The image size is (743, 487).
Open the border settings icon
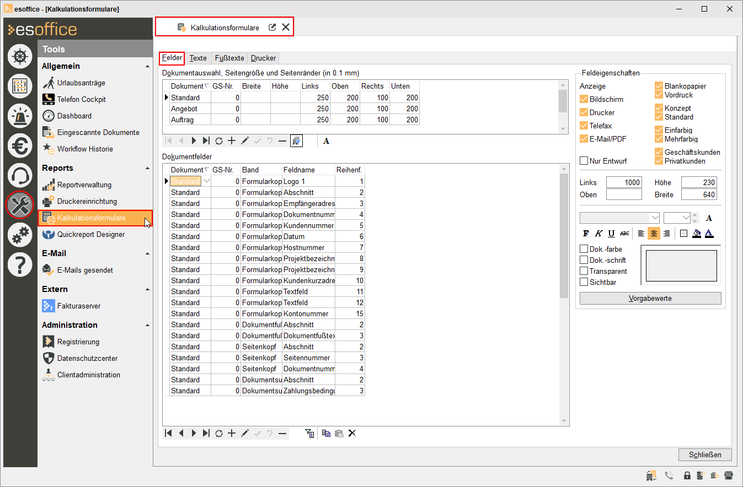[684, 234]
